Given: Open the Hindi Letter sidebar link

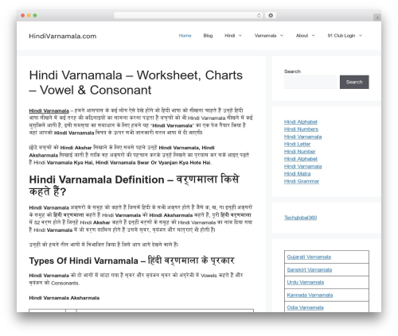Looking at the screenshot, I should (x=297, y=144).
